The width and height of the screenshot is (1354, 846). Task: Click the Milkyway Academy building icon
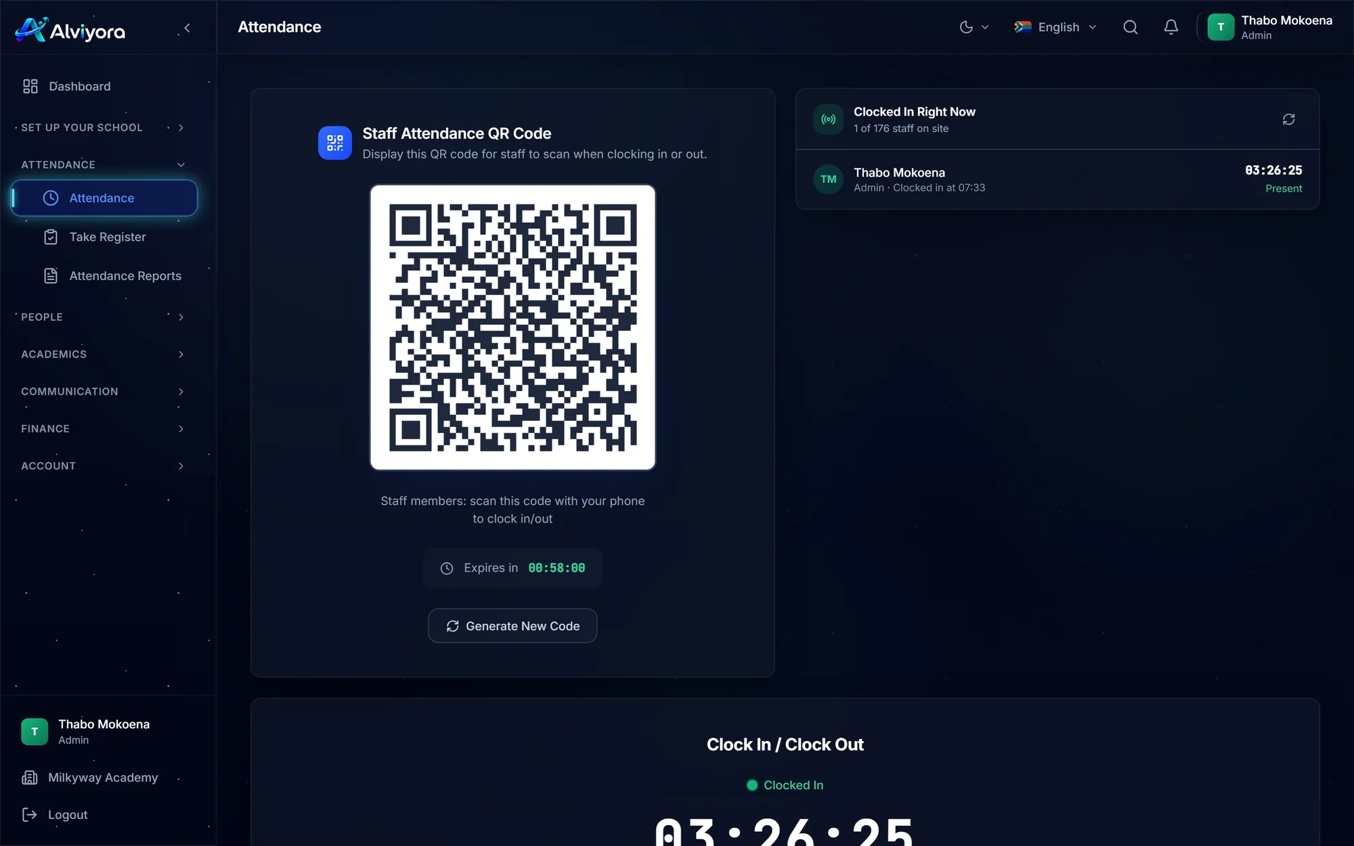(30, 778)
